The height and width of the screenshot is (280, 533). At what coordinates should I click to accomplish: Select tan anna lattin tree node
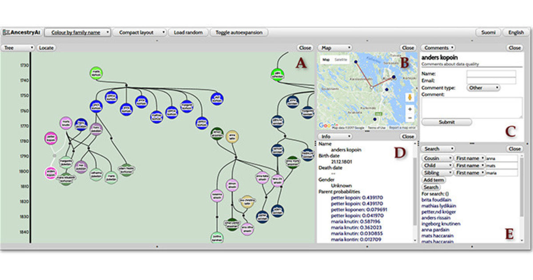point(232,137)
